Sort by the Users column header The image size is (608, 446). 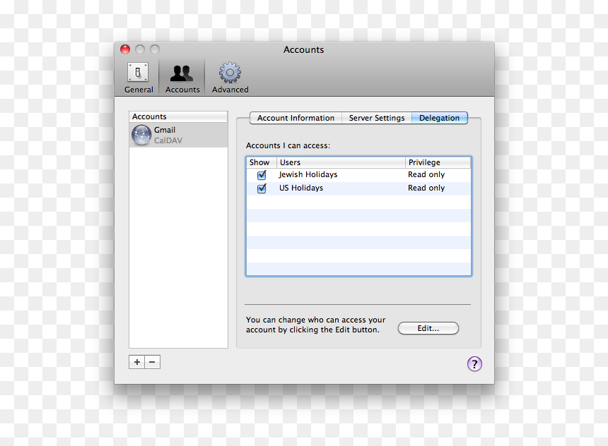(341, 162)
